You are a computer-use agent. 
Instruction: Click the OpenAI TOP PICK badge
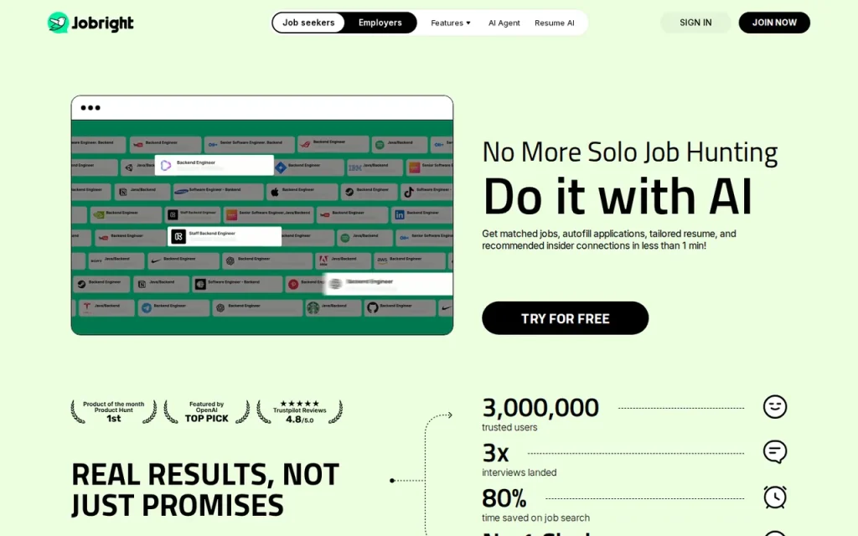pos(206,411)
